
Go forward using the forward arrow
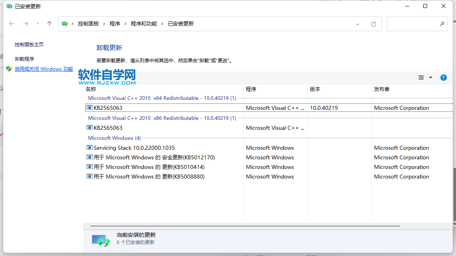[x=26, y=24]
